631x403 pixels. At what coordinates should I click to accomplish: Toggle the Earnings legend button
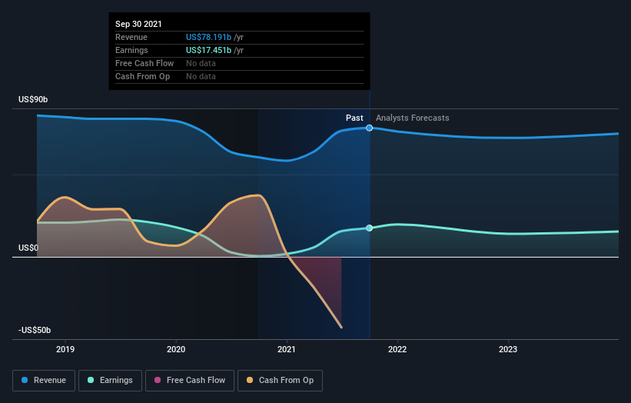pyautogui.click(x=110, y=381)
